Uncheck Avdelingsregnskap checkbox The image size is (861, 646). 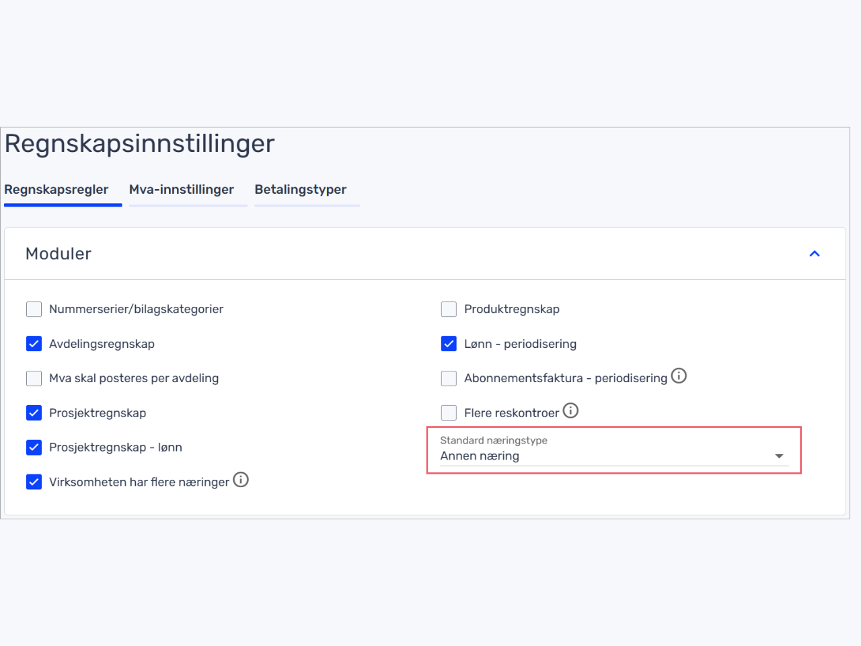click(x=34, y=344)
